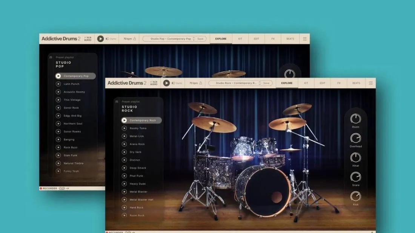The height and width of the screenshot is (233, 415).
Task: Preview the Metal-Lick preset
Action: [x=124, y=136]
